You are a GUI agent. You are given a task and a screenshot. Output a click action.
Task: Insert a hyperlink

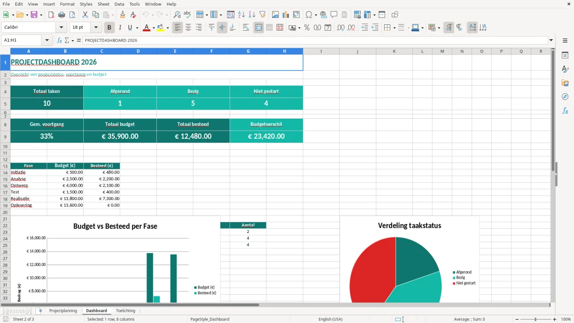click(x=324, y=15)
